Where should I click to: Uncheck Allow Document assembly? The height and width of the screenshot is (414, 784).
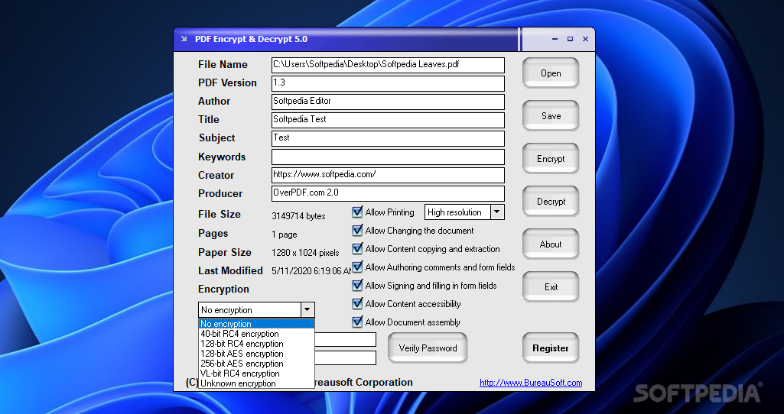pyautogui.click(x=357, y=322)
